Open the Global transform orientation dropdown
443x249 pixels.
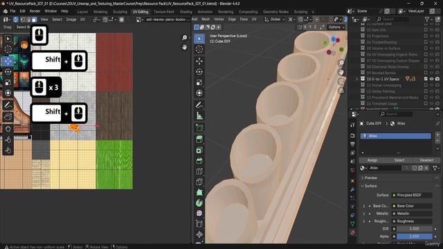pyautogui.click(x=275, y=19)
